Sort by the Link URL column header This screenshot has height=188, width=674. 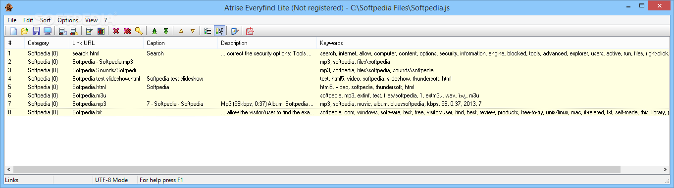click(106, 43)
